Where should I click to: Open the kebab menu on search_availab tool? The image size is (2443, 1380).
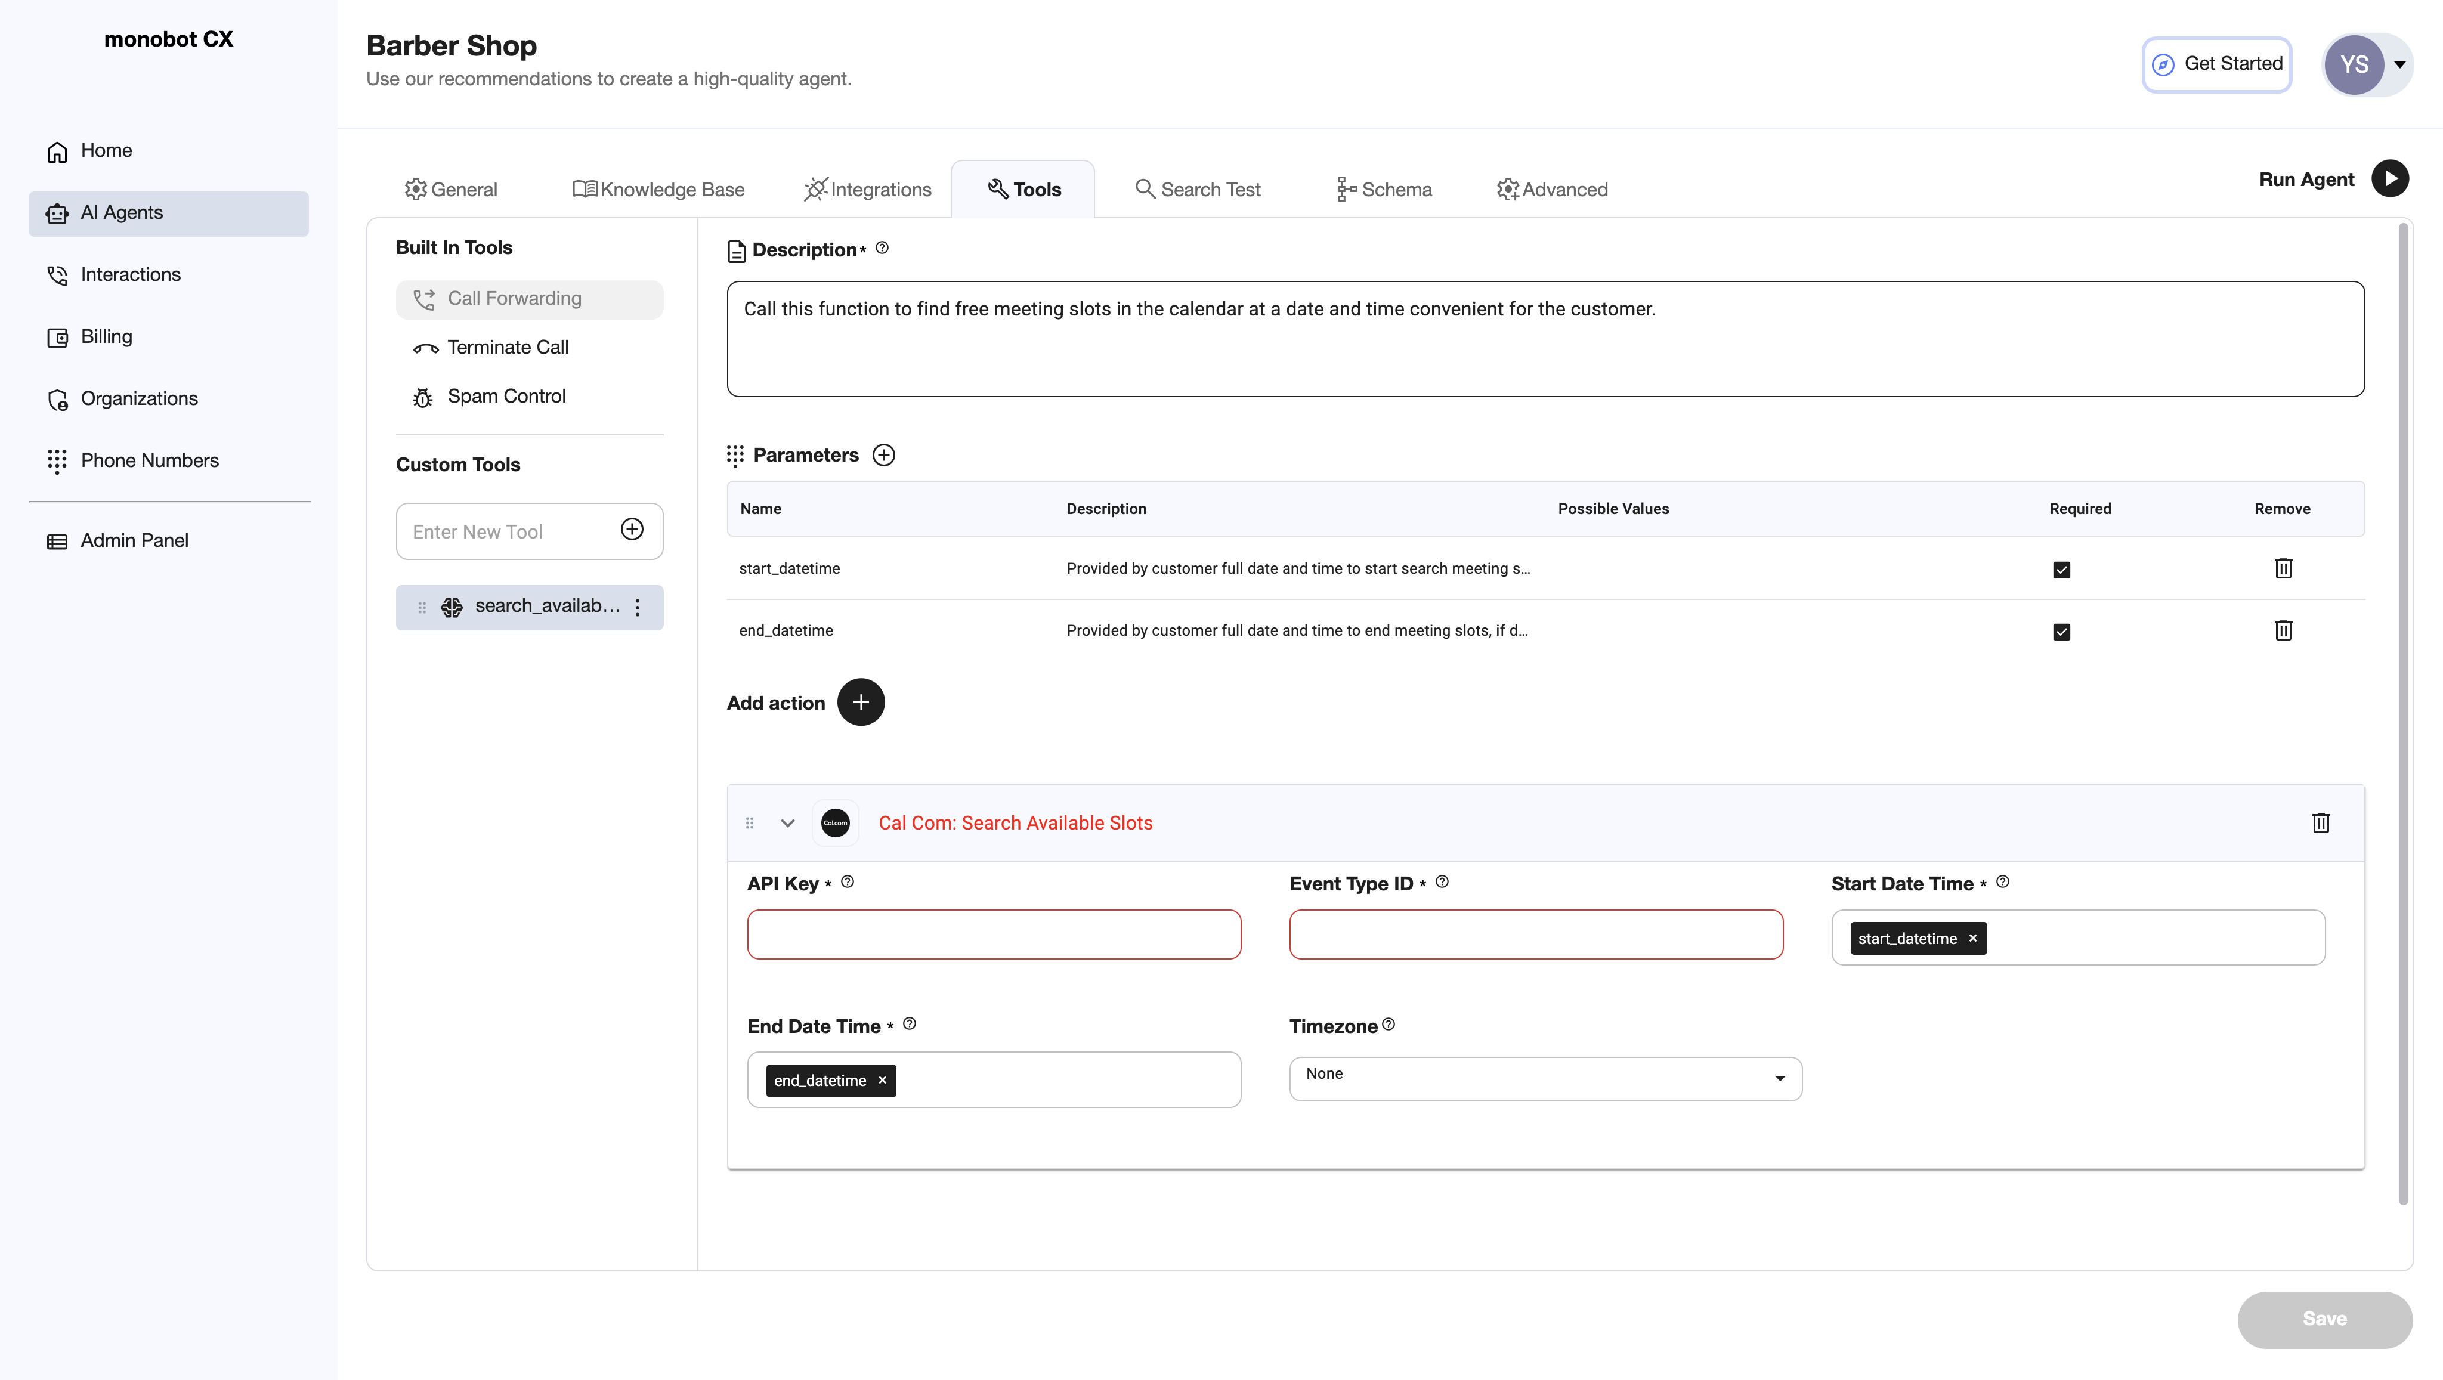point(638,607)
